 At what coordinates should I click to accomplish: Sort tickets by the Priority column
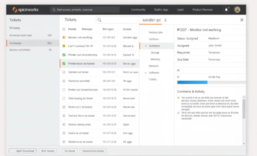[x=72, y=29]
